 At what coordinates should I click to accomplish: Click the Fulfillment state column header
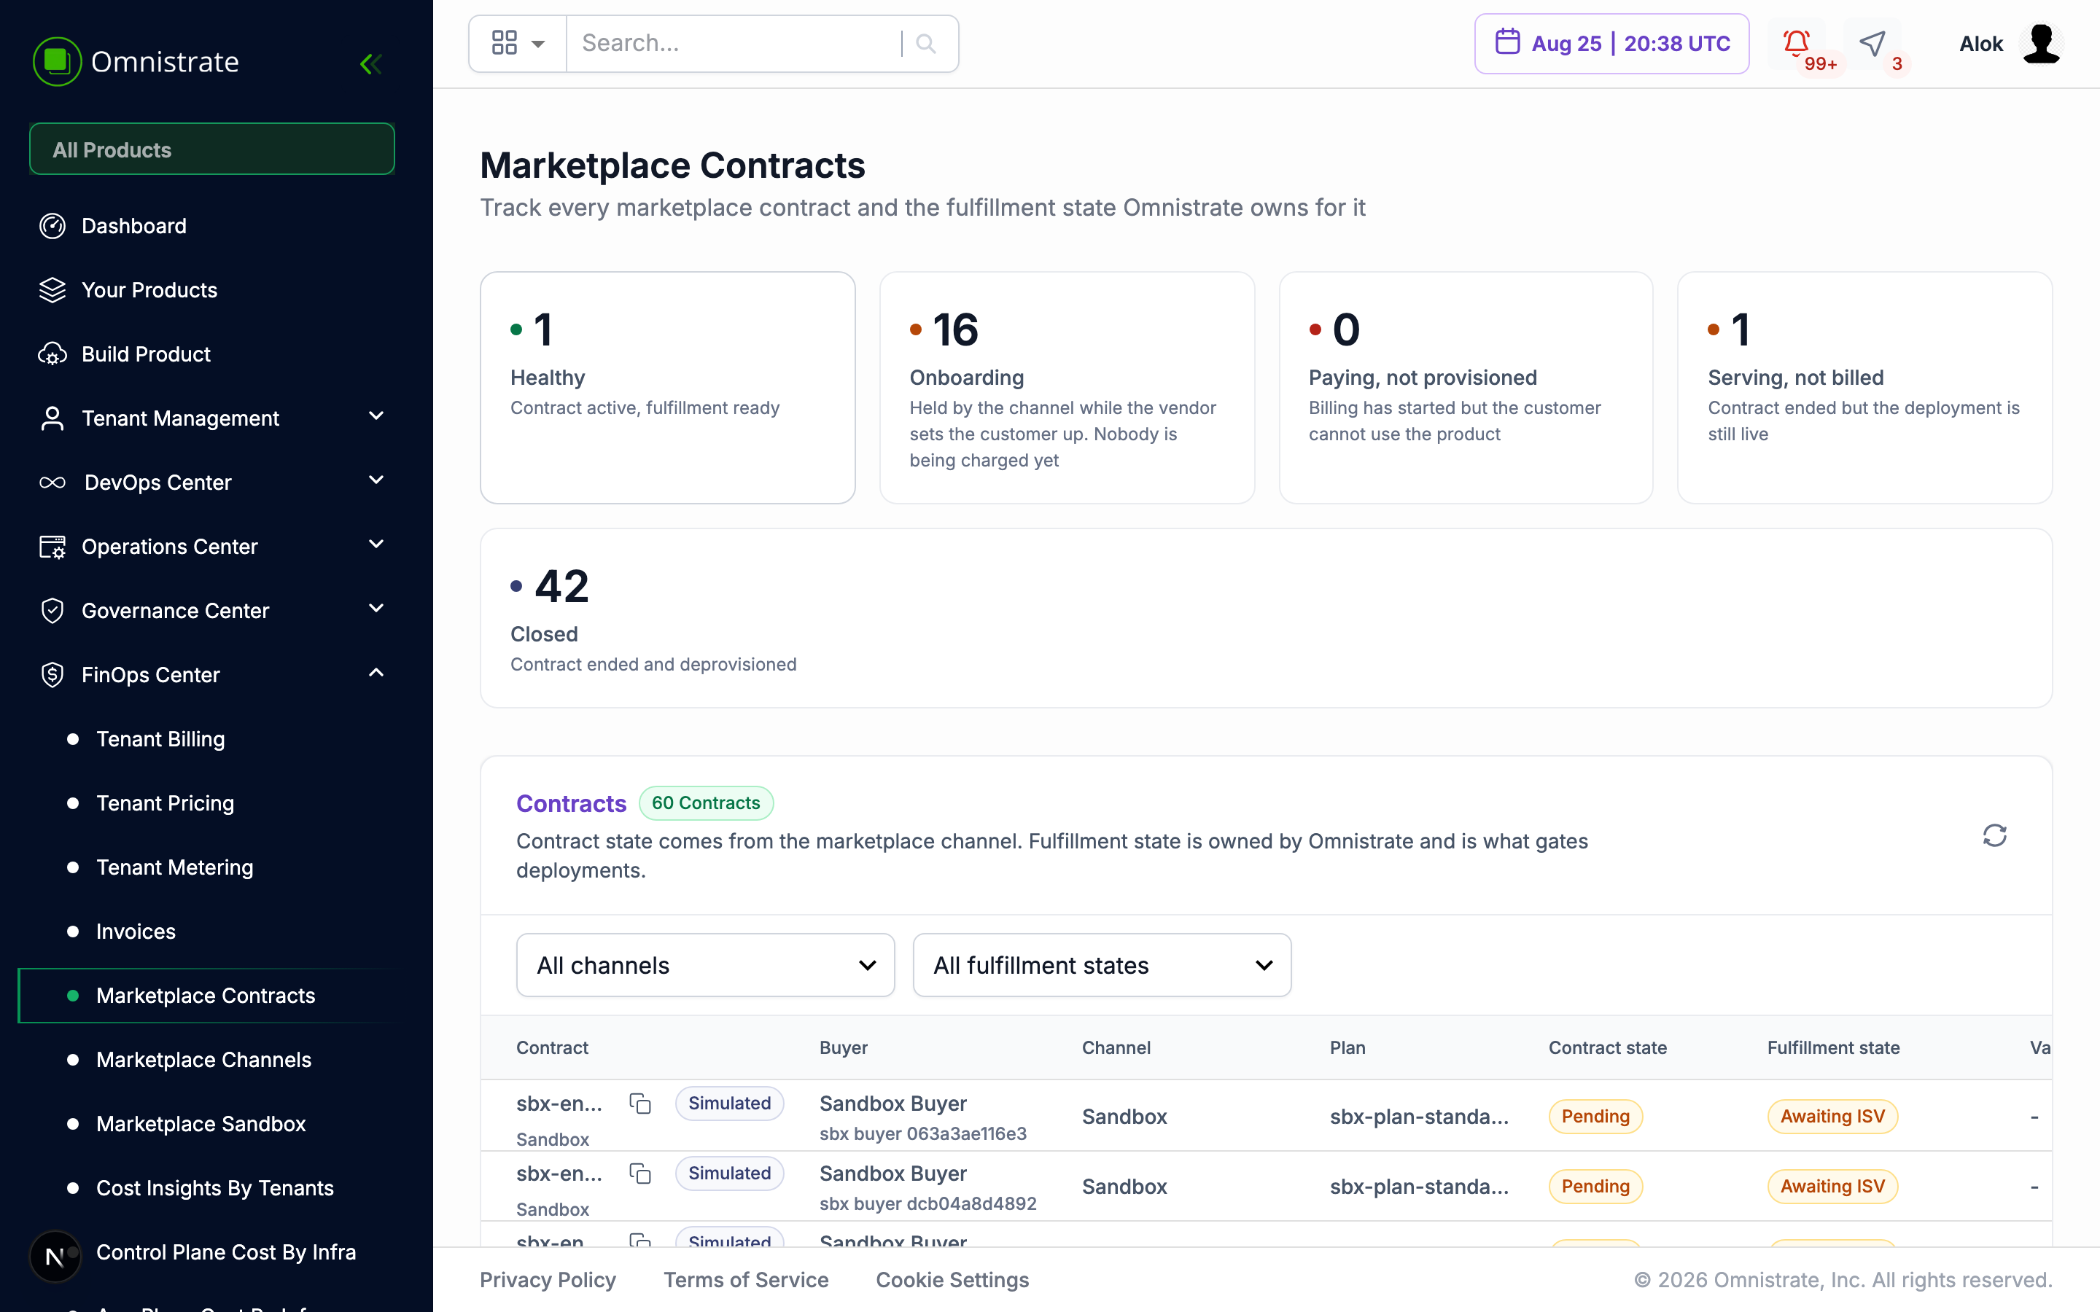1834,1047
